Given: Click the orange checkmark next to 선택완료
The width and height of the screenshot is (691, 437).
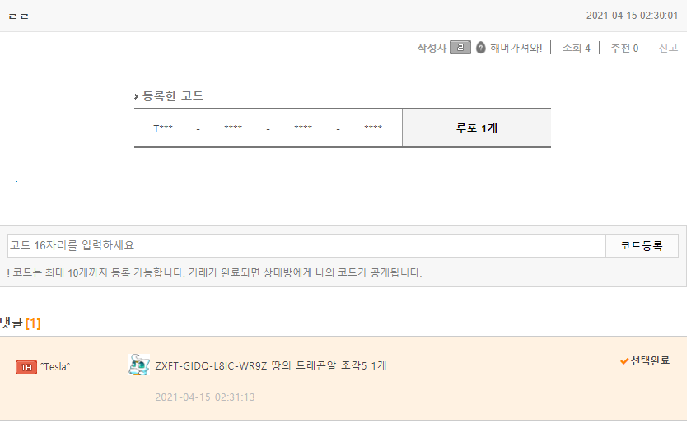Looking at the screenshot, I should tap(624, 360).
